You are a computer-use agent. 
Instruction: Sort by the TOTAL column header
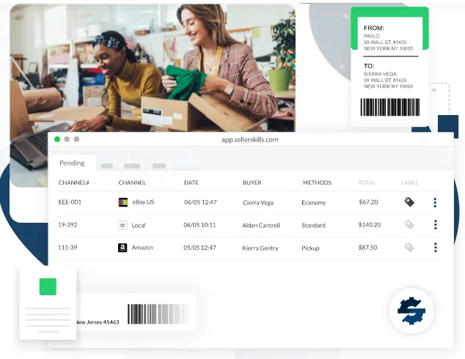click(x=367, y=182)
